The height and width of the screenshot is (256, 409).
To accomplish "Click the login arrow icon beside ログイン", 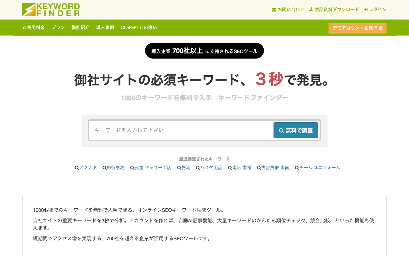I will pyautogui.click(x=366, y=9).
